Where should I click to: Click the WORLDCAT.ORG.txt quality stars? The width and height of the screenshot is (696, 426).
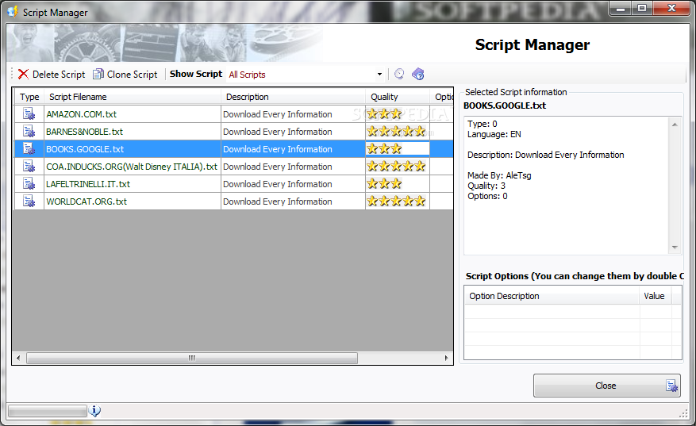pos(396,201)
